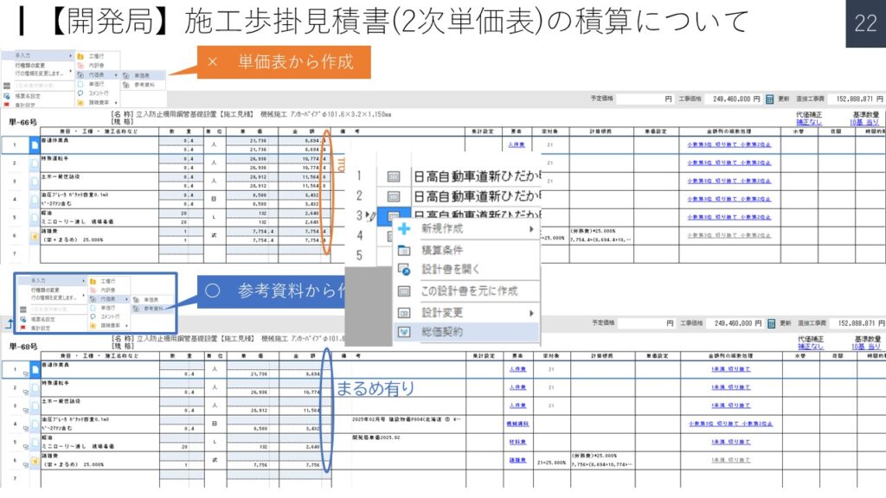
Task: Click the 設計書を開く icon in context menu
Action: pyautogui.click(x=403, y=270)
